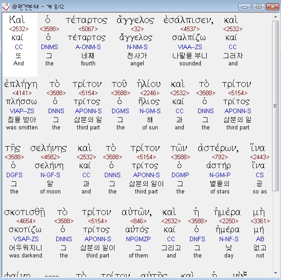
Task: Click the parsing code AB
Action: [260, 239]
